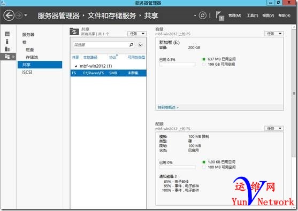Viewport: 298px width, 211px height.
Task: Select 共享 in the navigation list
Action: point(40,65)
